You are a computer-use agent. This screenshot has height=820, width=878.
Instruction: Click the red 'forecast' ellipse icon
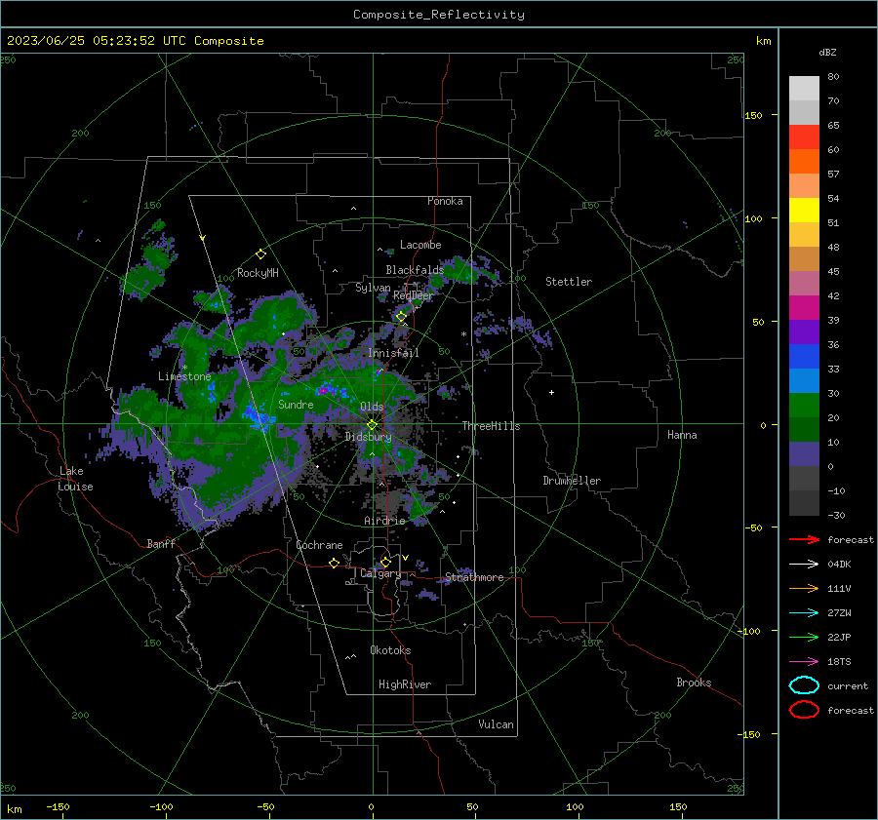point(804,710)
